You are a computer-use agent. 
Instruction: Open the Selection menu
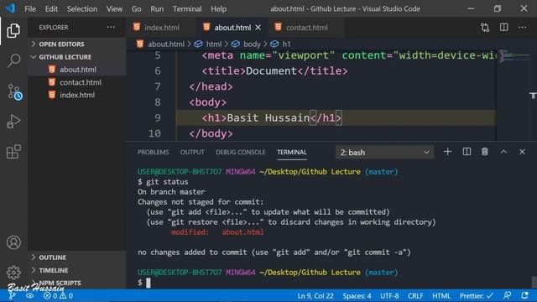tap(82, 9)
